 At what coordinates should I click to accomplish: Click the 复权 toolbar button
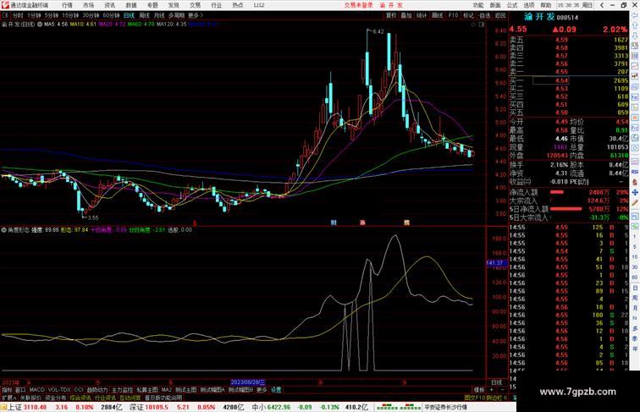(391, 15)
